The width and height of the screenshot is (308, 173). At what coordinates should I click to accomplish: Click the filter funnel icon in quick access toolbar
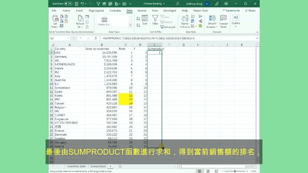click(x=98, y=4)
